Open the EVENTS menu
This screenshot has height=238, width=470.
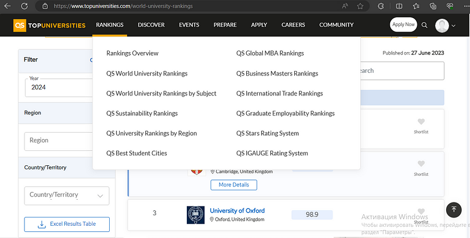coord(189,25)
